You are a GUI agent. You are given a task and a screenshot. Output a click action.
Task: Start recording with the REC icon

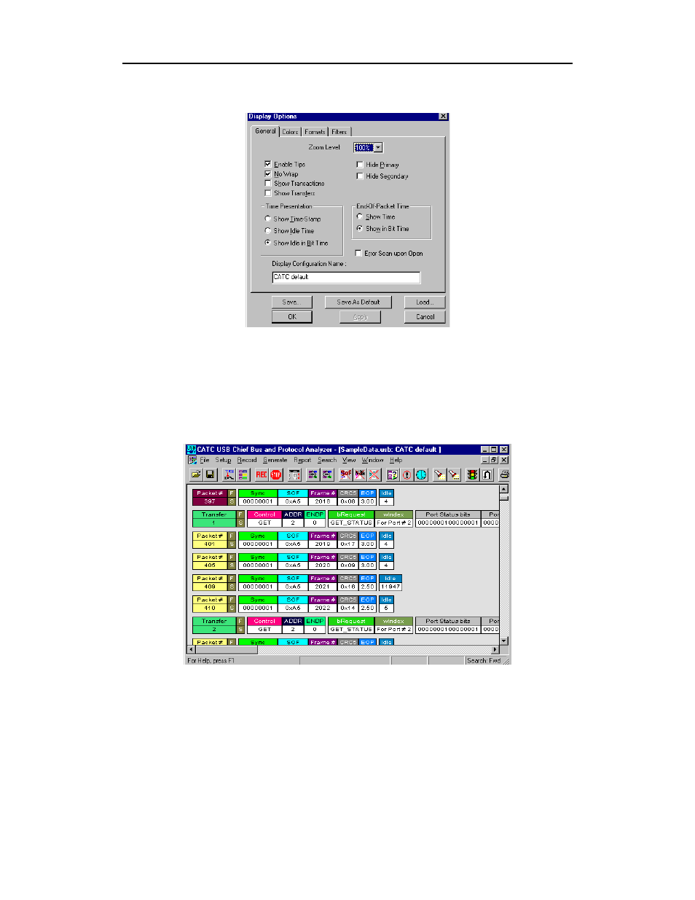click(x=262, y=474)
